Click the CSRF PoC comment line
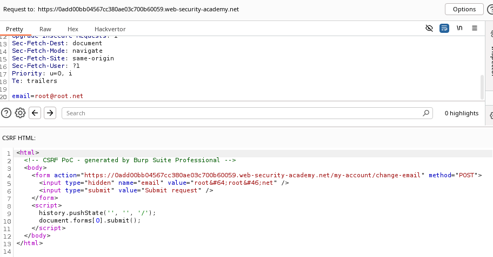The image size is (493, 257). point(130,160)
